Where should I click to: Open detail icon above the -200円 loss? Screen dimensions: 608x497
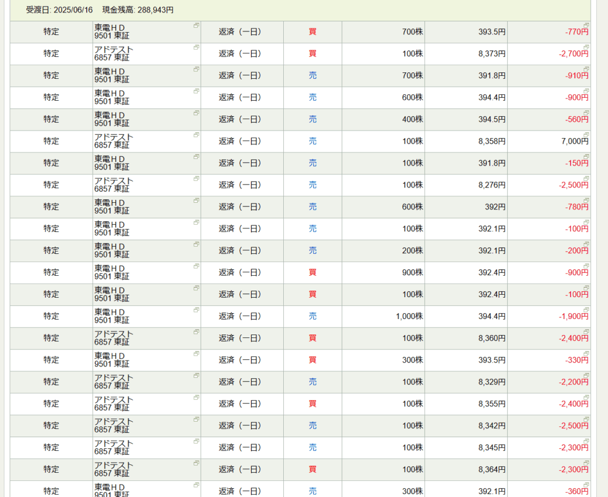coord(586,244)
